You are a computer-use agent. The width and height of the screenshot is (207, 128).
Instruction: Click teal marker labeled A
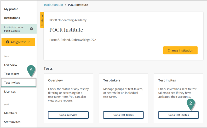(31, 70)
